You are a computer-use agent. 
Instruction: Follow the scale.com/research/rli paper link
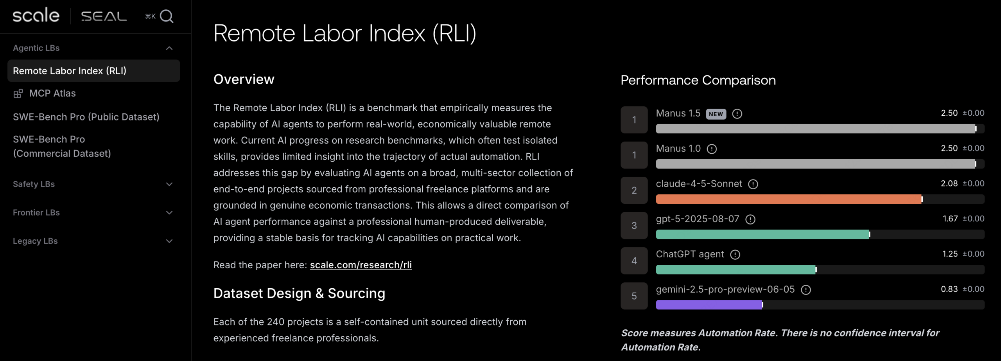coord(361,265)
